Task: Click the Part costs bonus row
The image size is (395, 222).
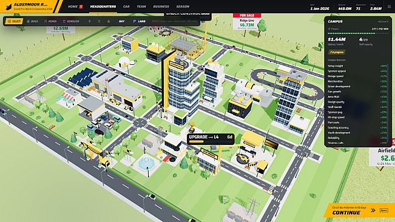Action: (357, 123)
